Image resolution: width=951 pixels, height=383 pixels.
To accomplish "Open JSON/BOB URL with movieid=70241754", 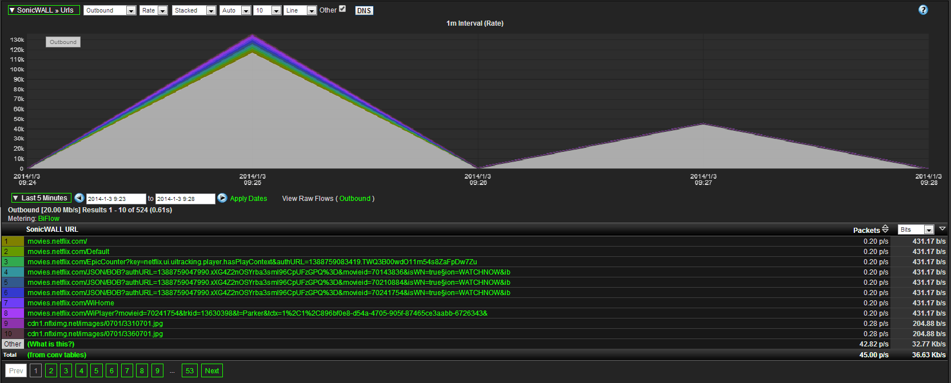I will (x=269, y=293).
